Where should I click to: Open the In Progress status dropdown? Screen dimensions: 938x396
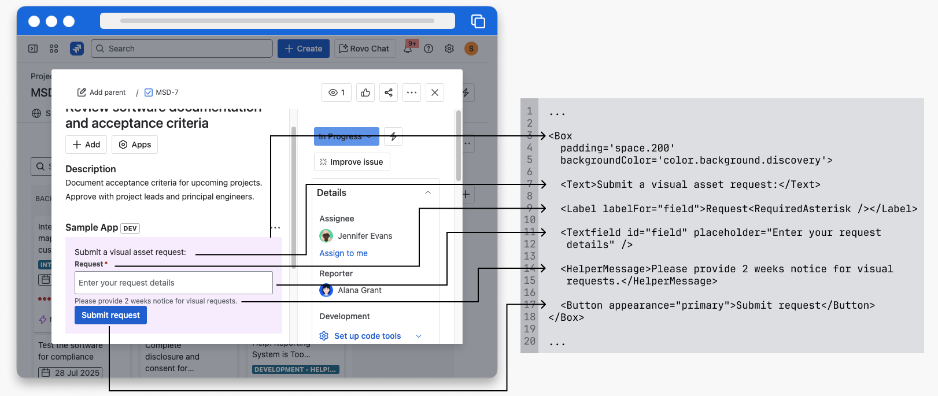click(x=346, y=136)
